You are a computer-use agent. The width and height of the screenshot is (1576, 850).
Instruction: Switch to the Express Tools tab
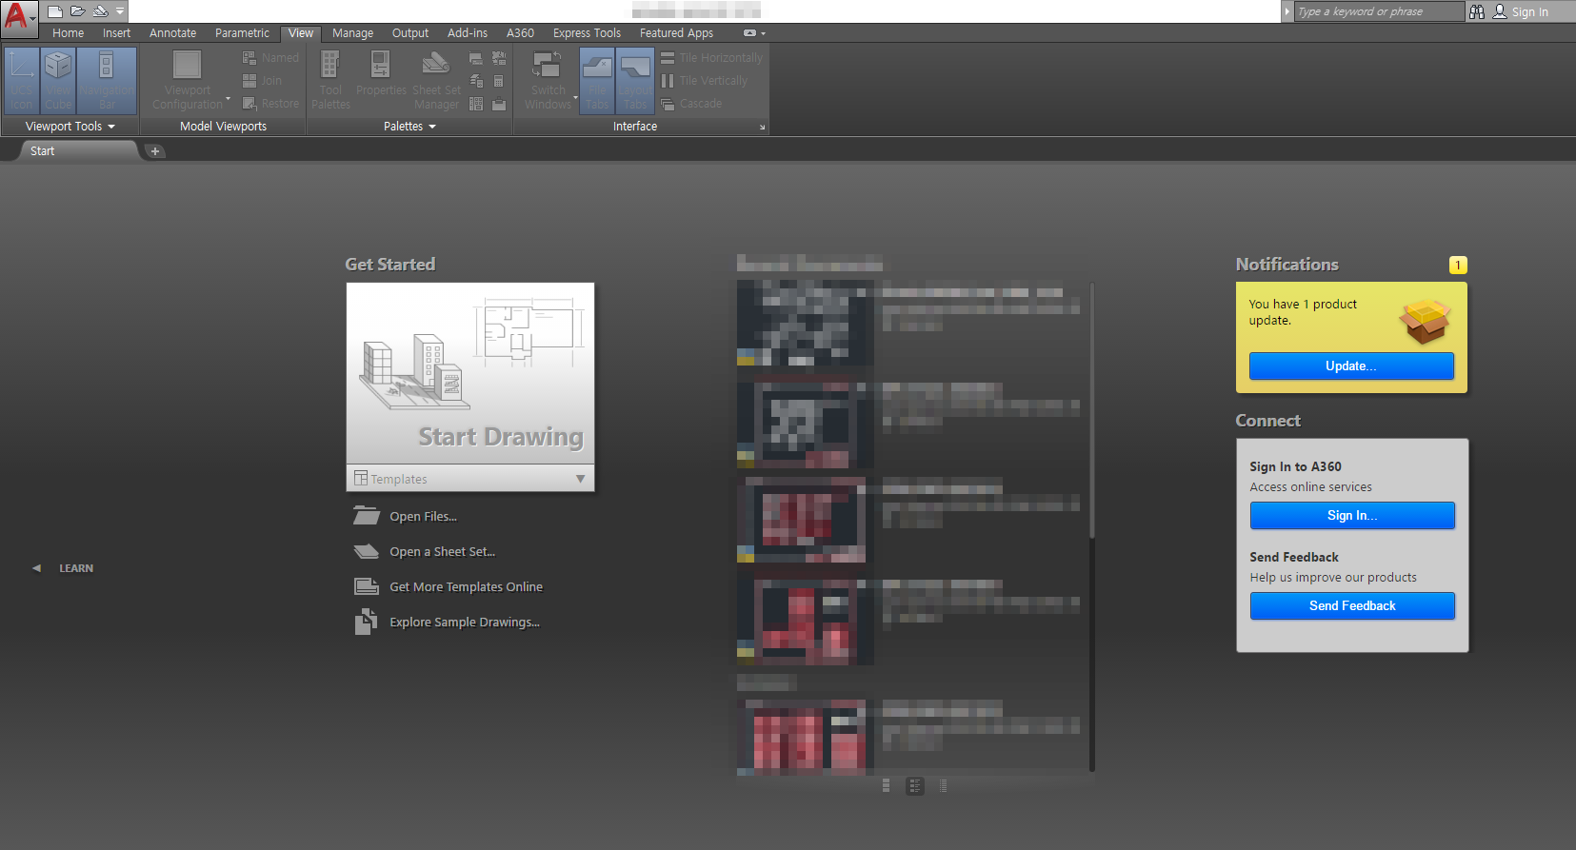coord(587,33)
